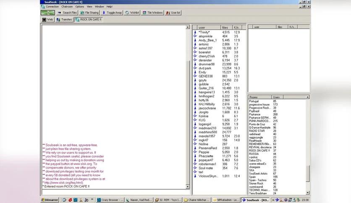Click the Rooms column header
Image resolution: width=351 pixels, height=203 pixels.
(x=259, y=97)
